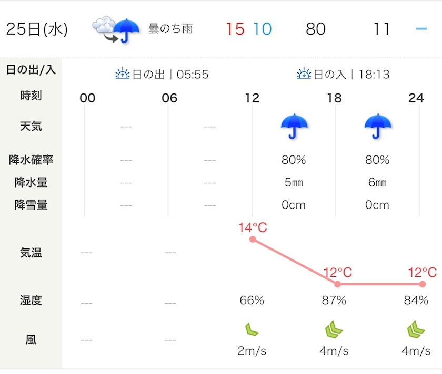
Task: Select the 12°C temperature point at hour 18
Action: [x=337, y=284]
